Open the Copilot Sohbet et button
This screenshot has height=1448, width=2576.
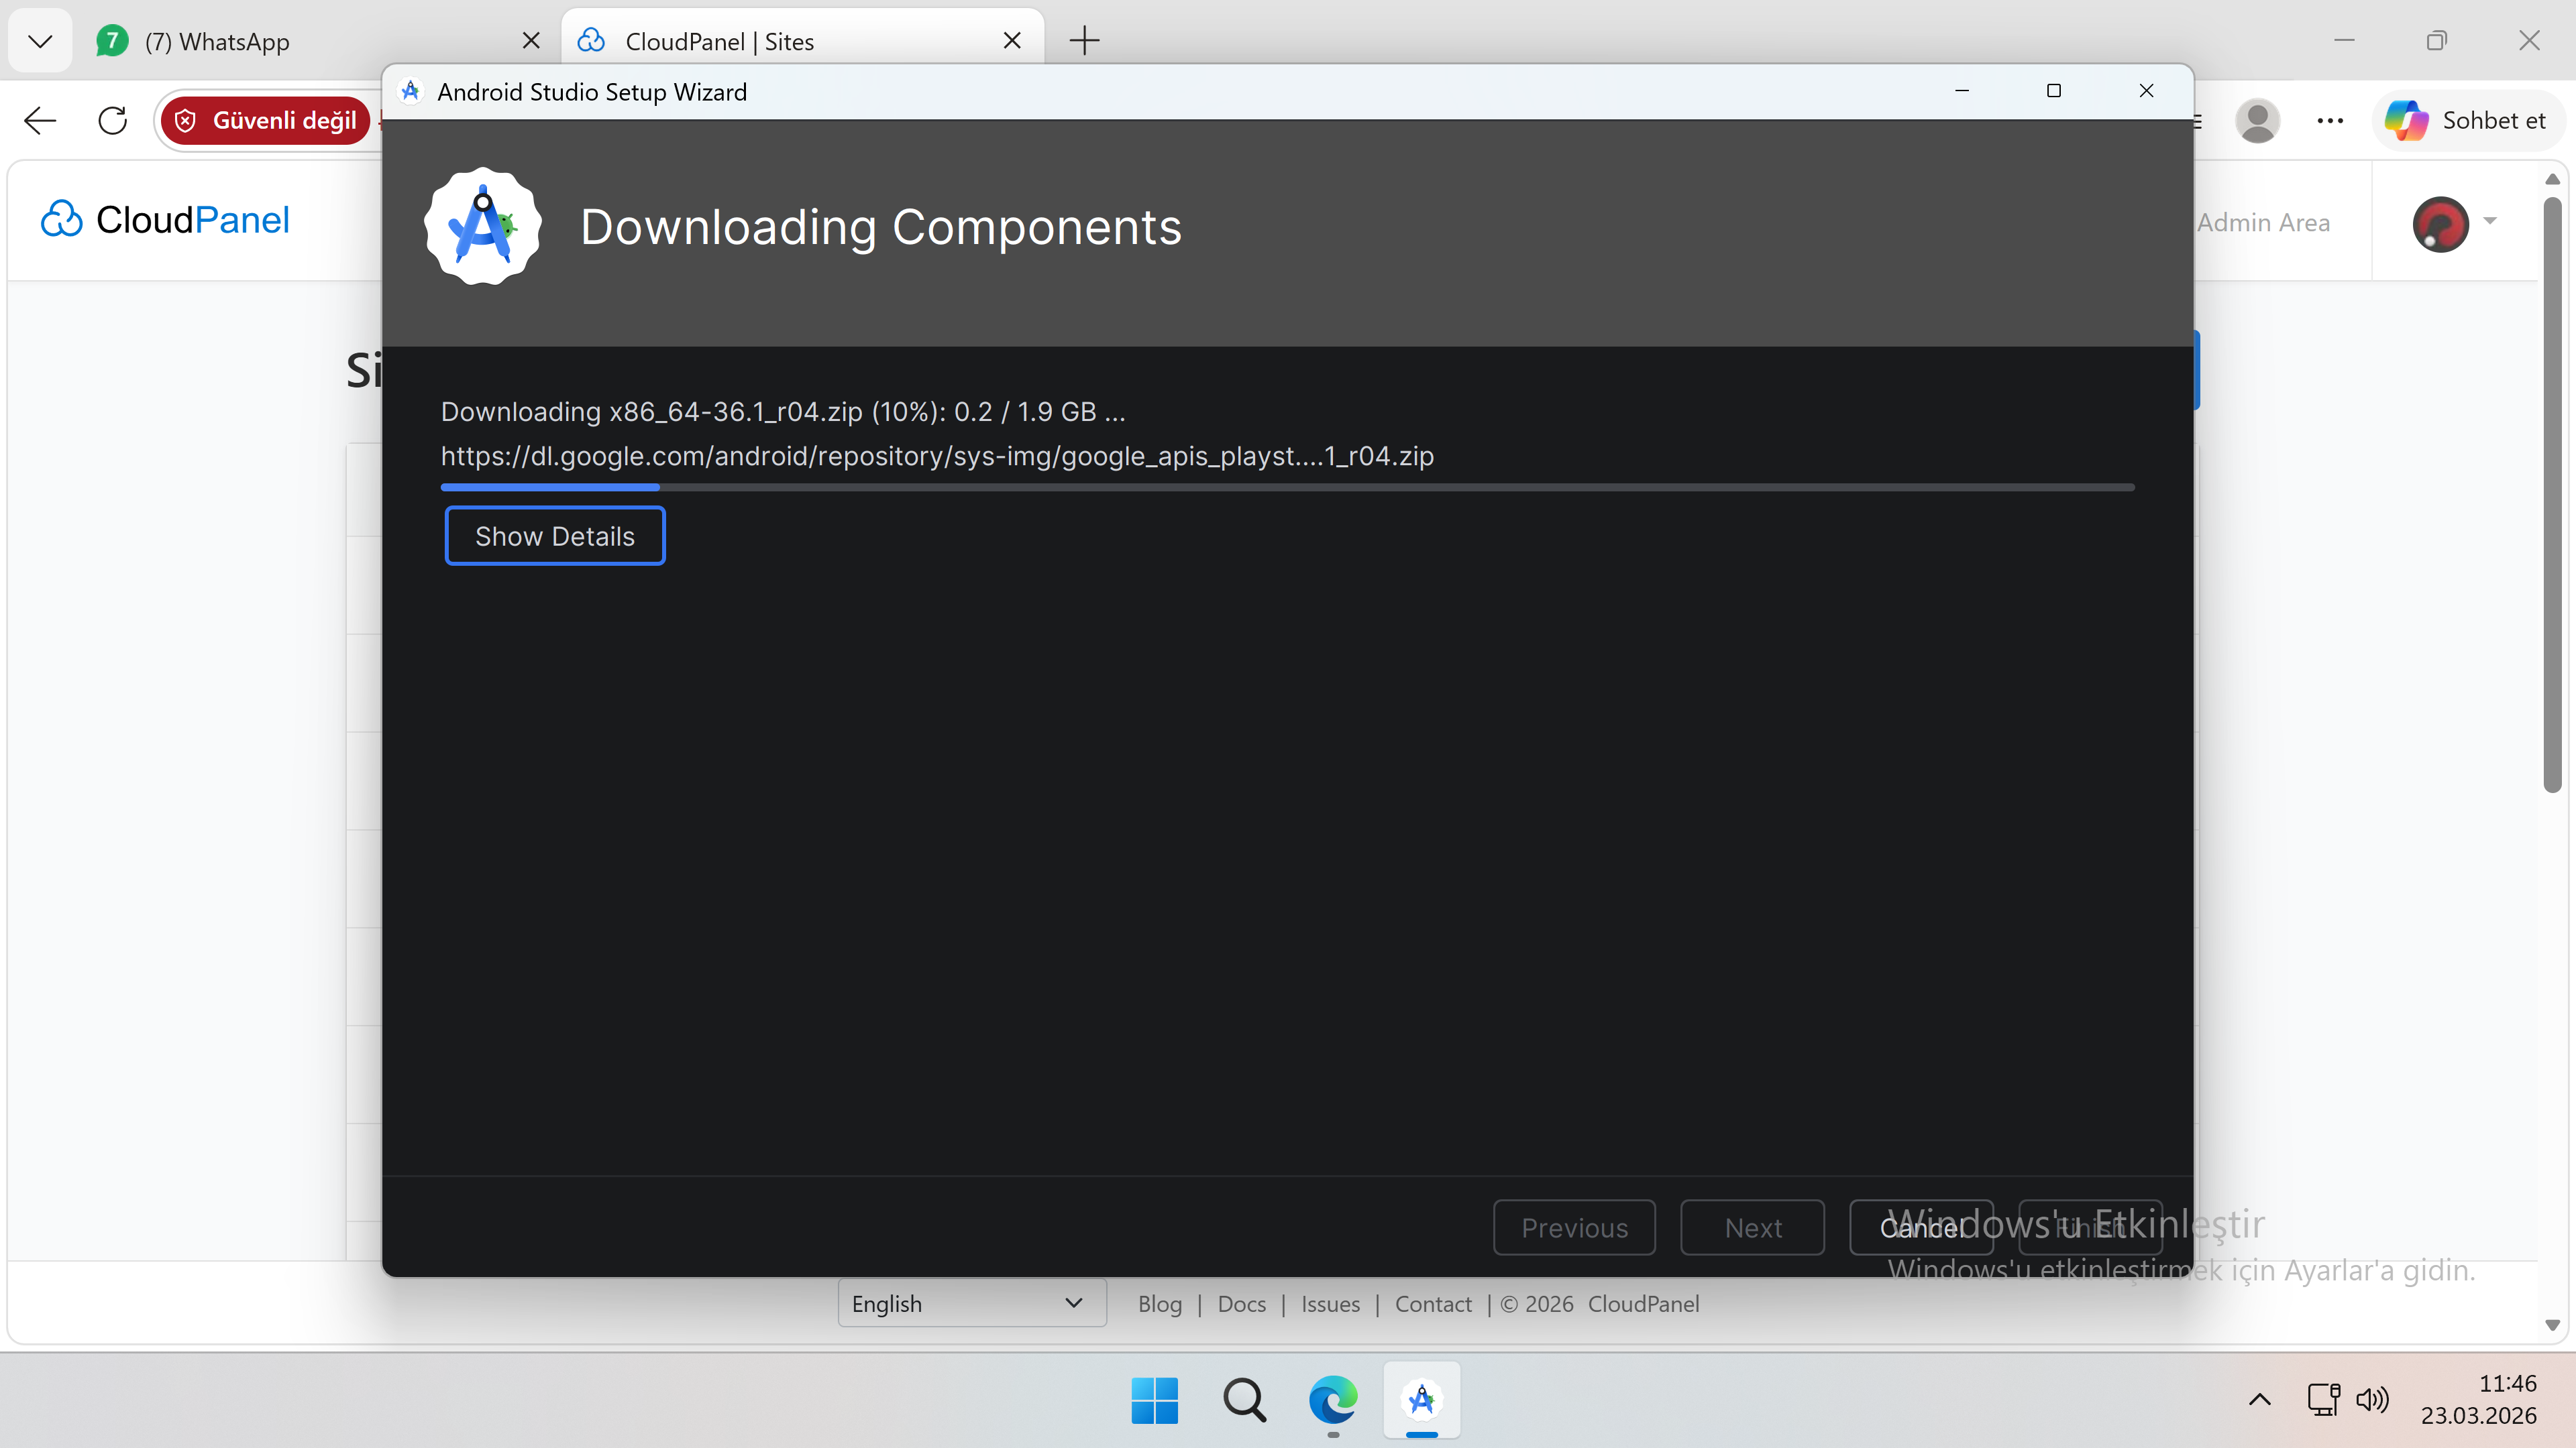tap(2465, 121)
